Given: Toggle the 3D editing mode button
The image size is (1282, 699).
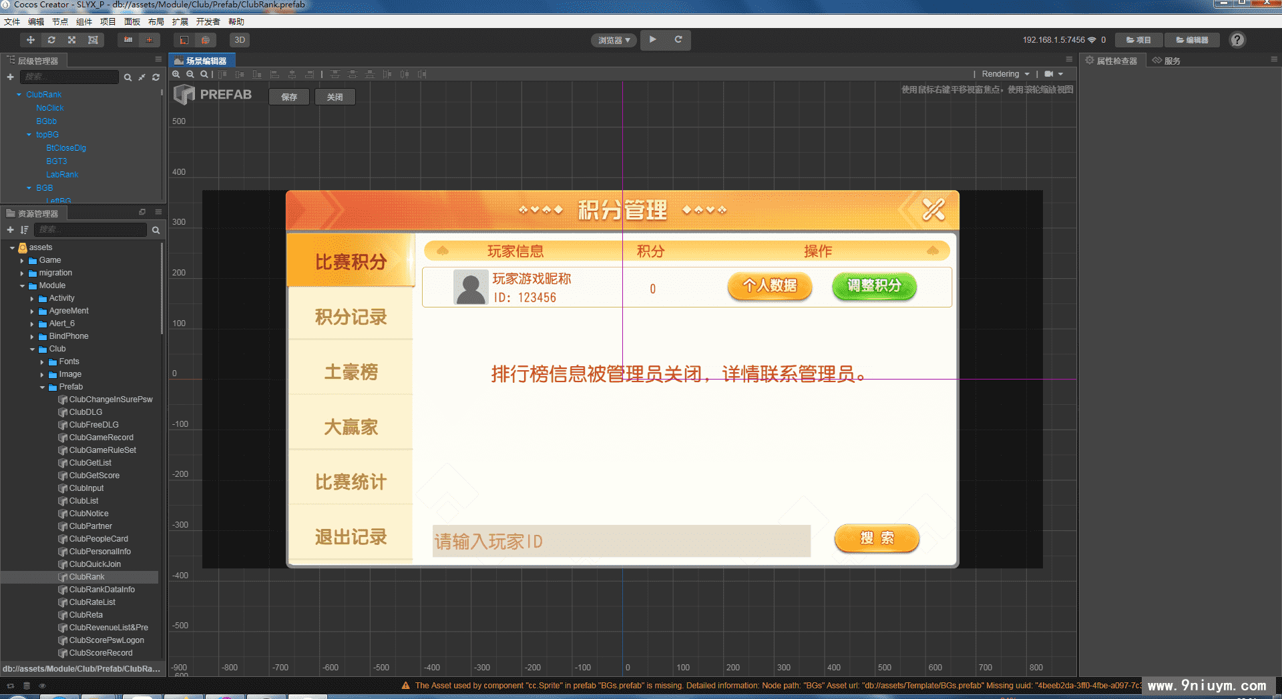Looking at the screenshot, I should pyautogui.click(x=239, y=40).
